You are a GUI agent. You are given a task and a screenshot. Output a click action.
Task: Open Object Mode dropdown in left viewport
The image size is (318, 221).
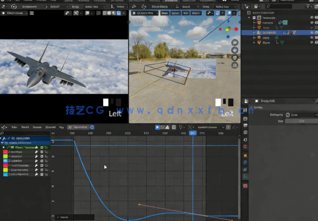pyautogui.click(x=14, y=13)
